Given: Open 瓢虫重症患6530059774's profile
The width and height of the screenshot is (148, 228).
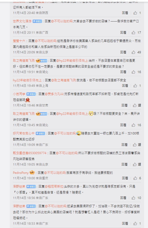Looking at the screenshot, I should (29, 153).
